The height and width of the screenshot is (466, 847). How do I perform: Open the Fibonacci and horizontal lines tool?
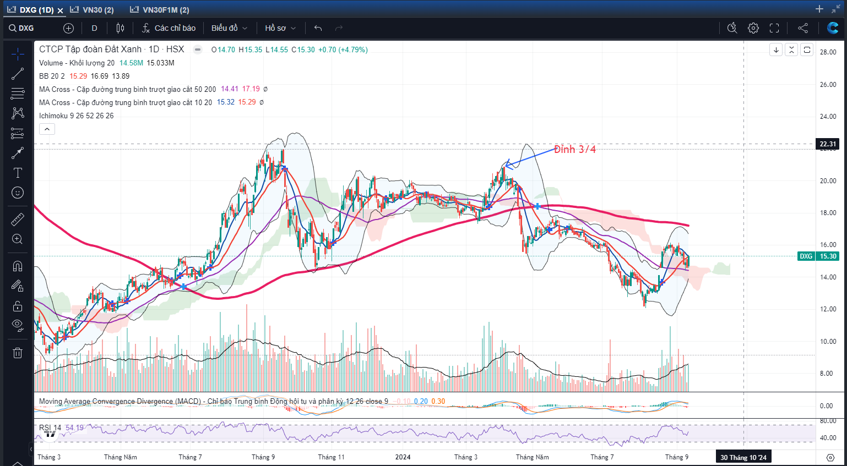click(x=18, y=94)
